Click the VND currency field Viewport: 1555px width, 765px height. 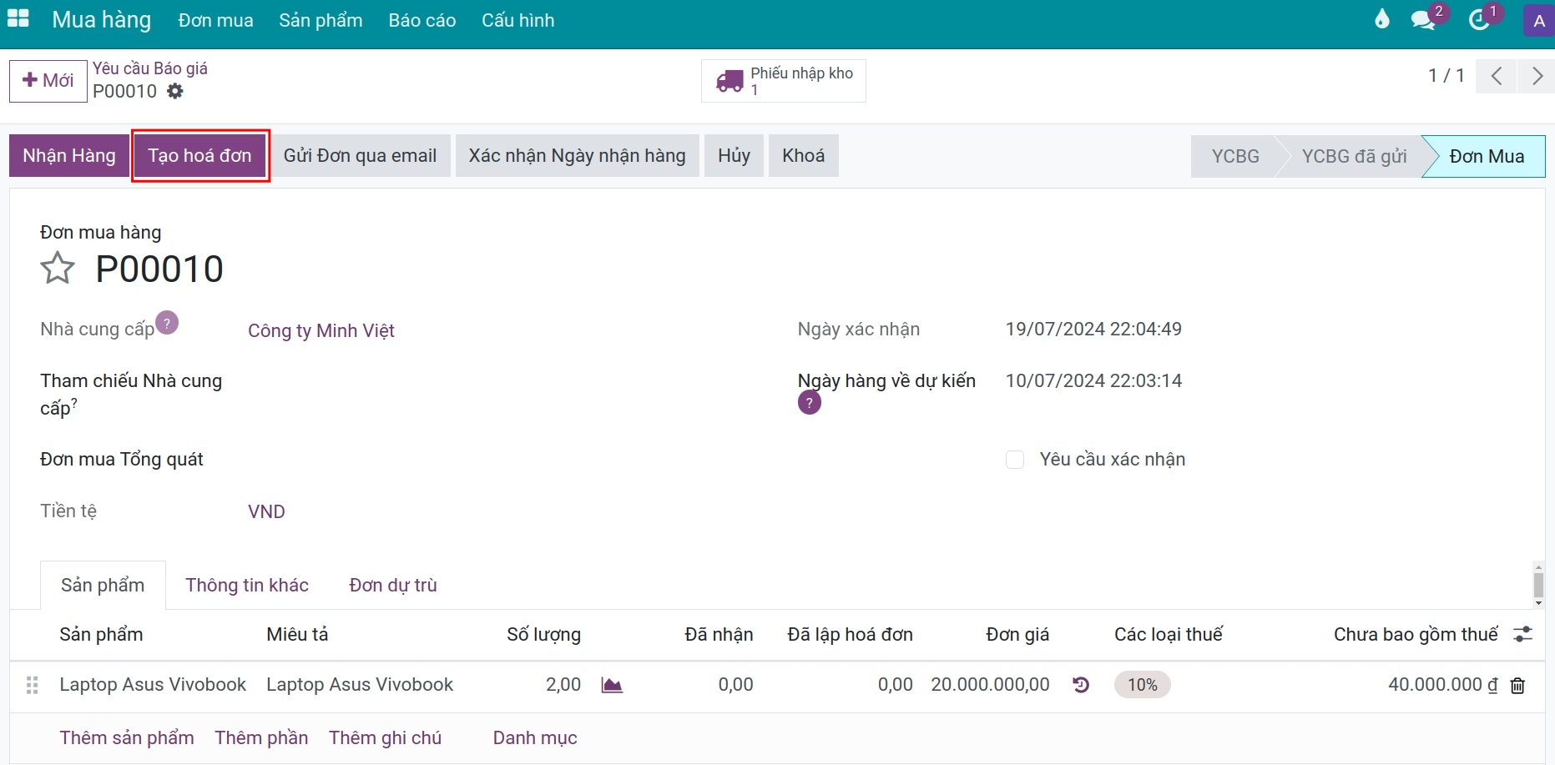266,511
